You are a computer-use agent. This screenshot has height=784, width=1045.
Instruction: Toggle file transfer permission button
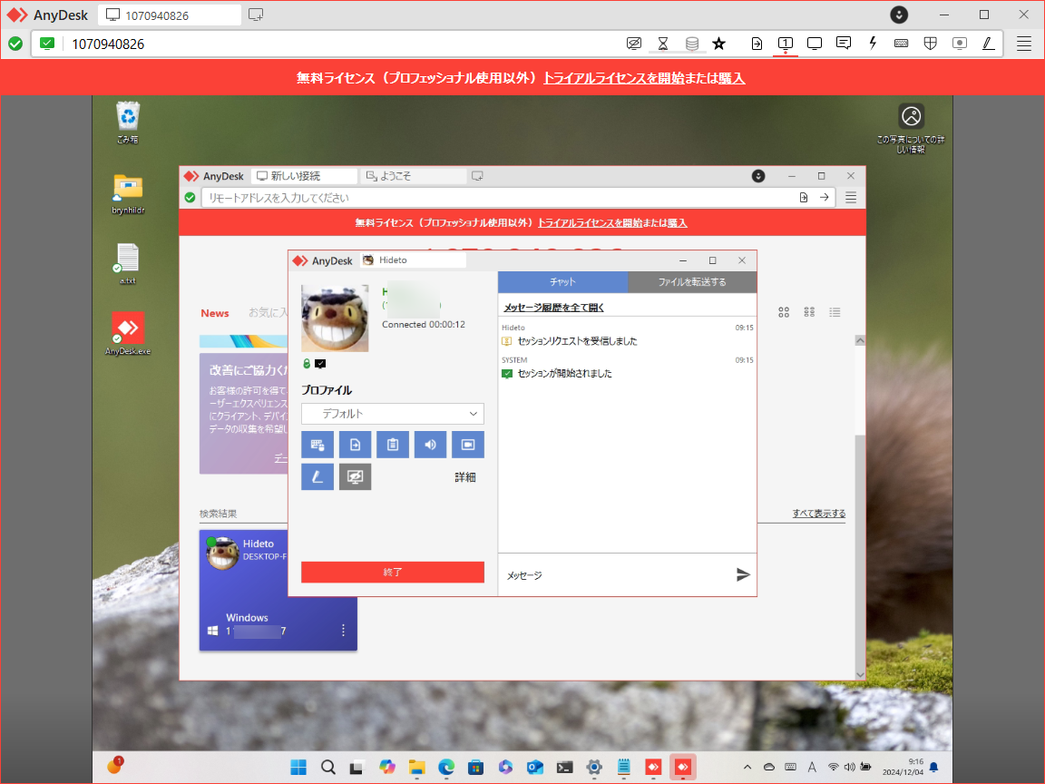point(356,445)
